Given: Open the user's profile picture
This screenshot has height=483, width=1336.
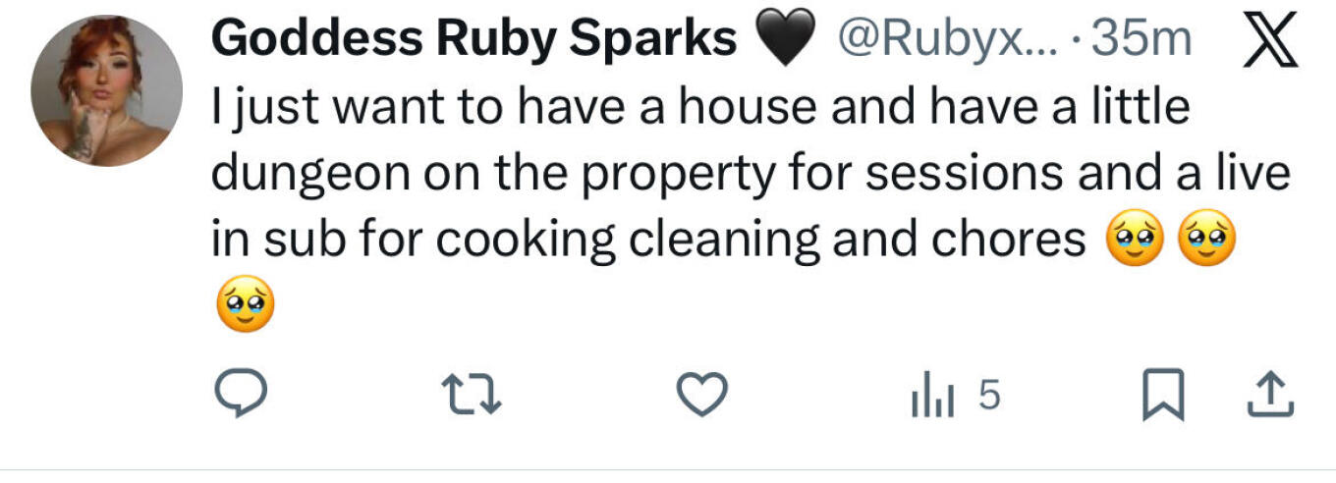Looking at the screenshot, I should [106, 90].
